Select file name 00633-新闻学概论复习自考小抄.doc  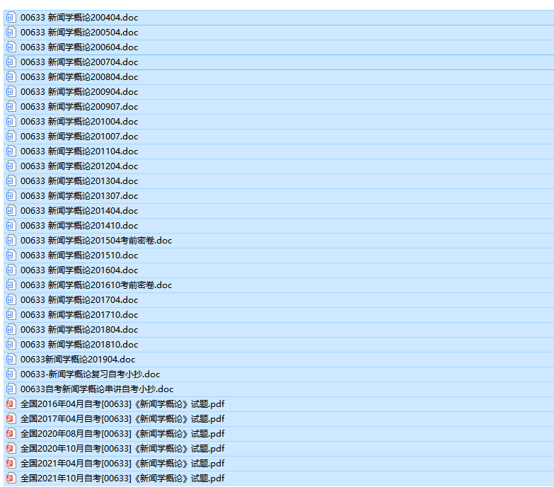90,374
